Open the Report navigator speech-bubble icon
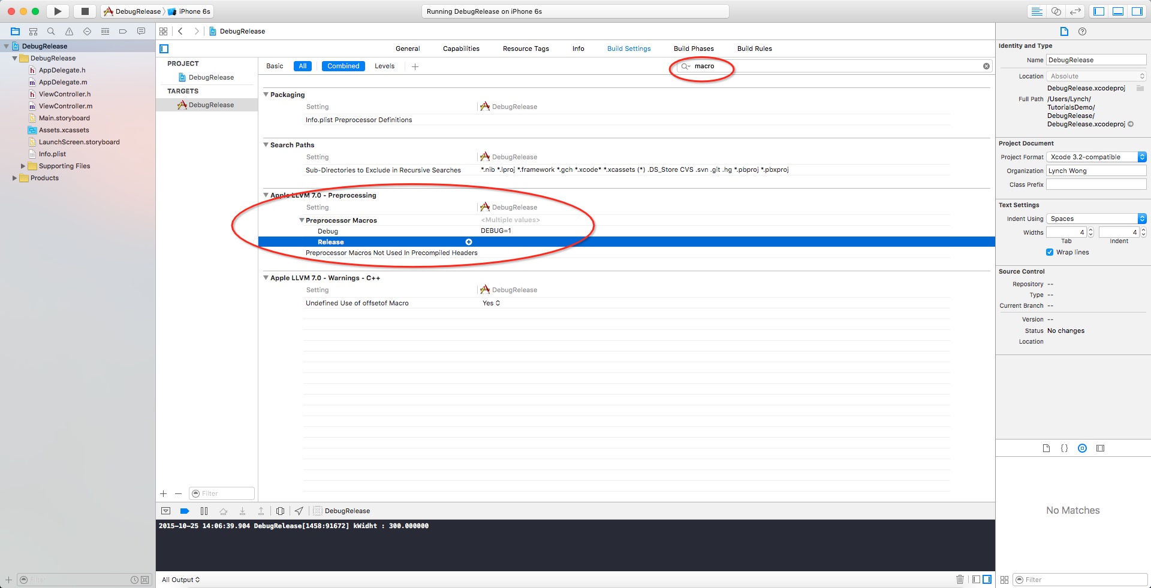This screenshot has height=588, width=1151. coord(141,31)
